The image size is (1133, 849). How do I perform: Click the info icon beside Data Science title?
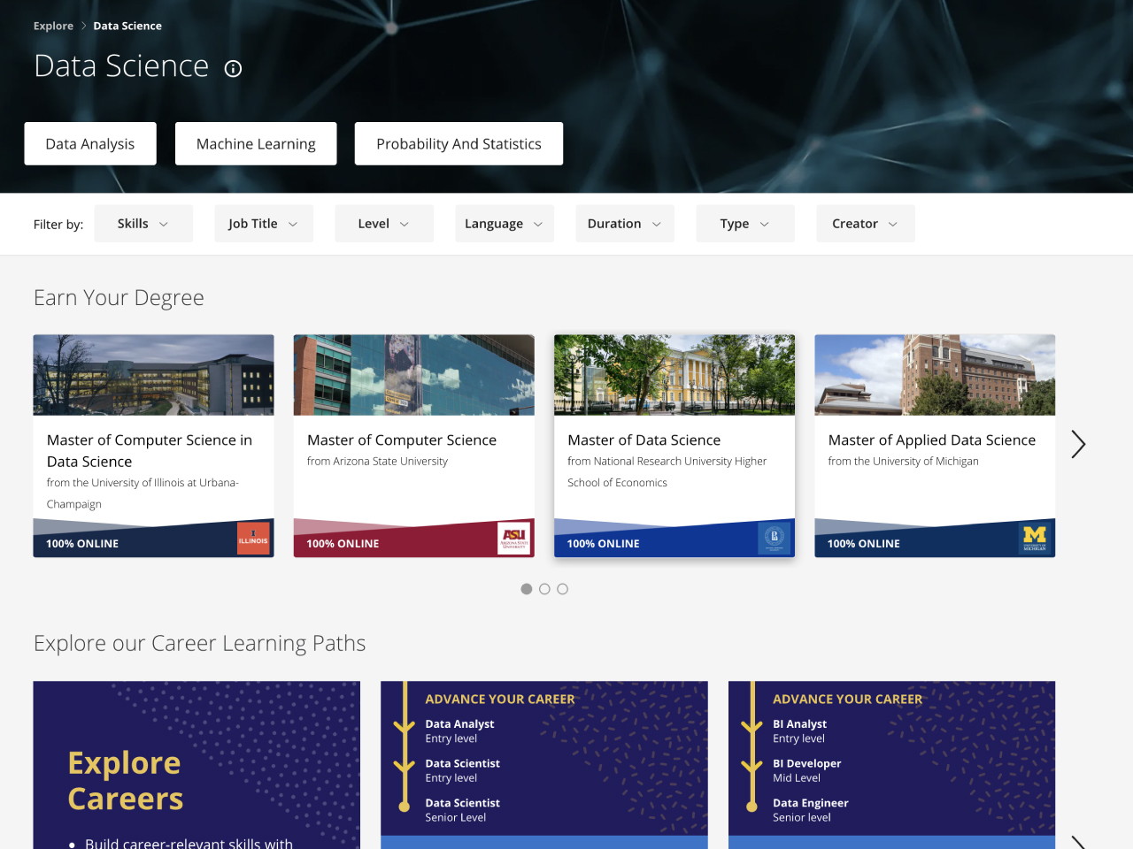coord(233,68)
